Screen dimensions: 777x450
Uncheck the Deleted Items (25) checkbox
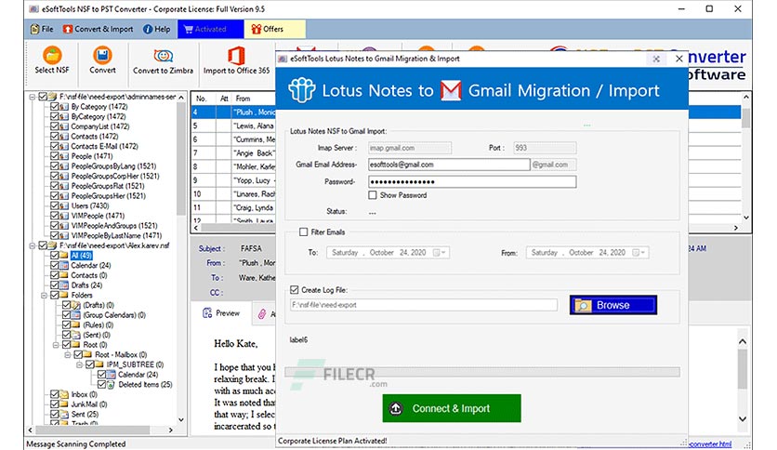click(x=101, y=384)
